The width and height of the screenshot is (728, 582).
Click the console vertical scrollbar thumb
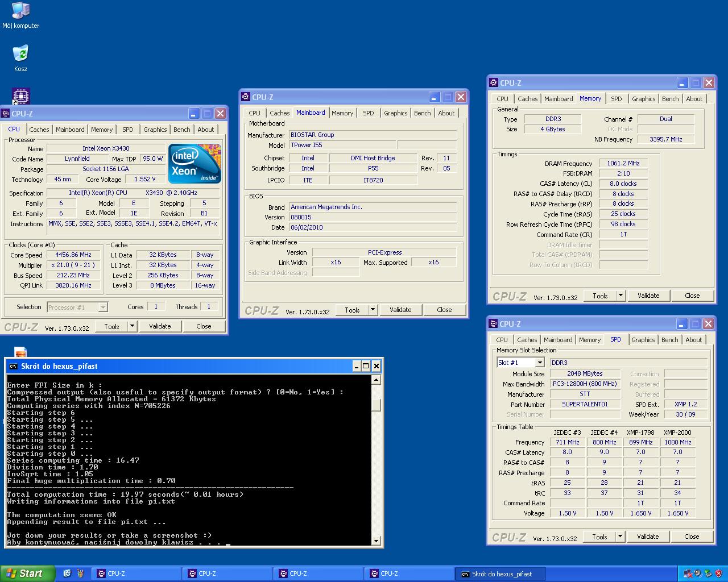click(x=376, y=405)
